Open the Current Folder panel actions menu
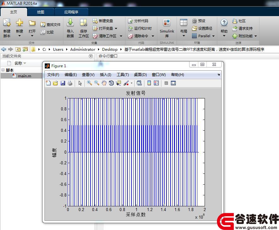 (91, 56)
